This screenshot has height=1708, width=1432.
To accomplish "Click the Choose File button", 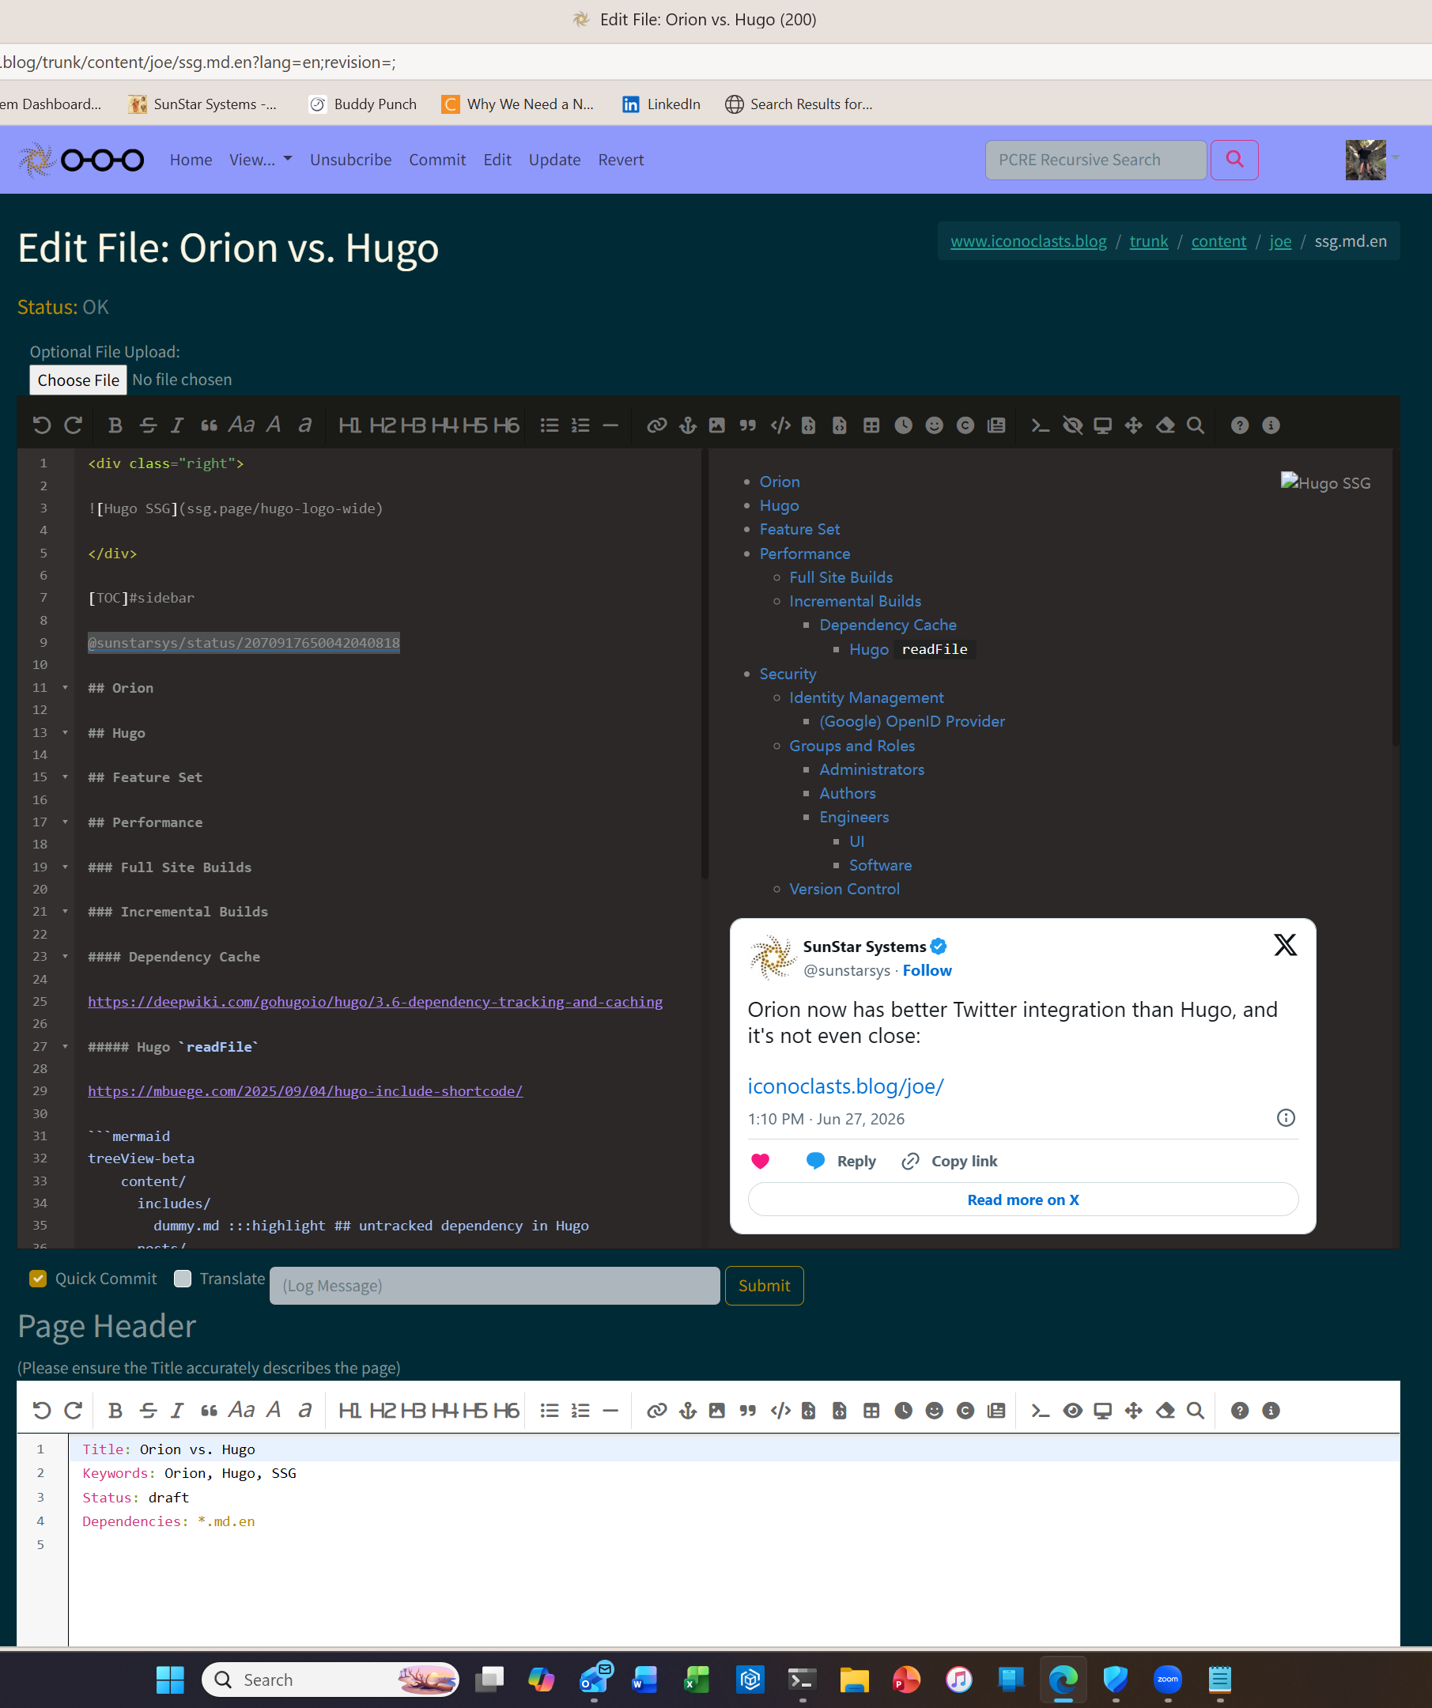I will [x=78, y=380].
